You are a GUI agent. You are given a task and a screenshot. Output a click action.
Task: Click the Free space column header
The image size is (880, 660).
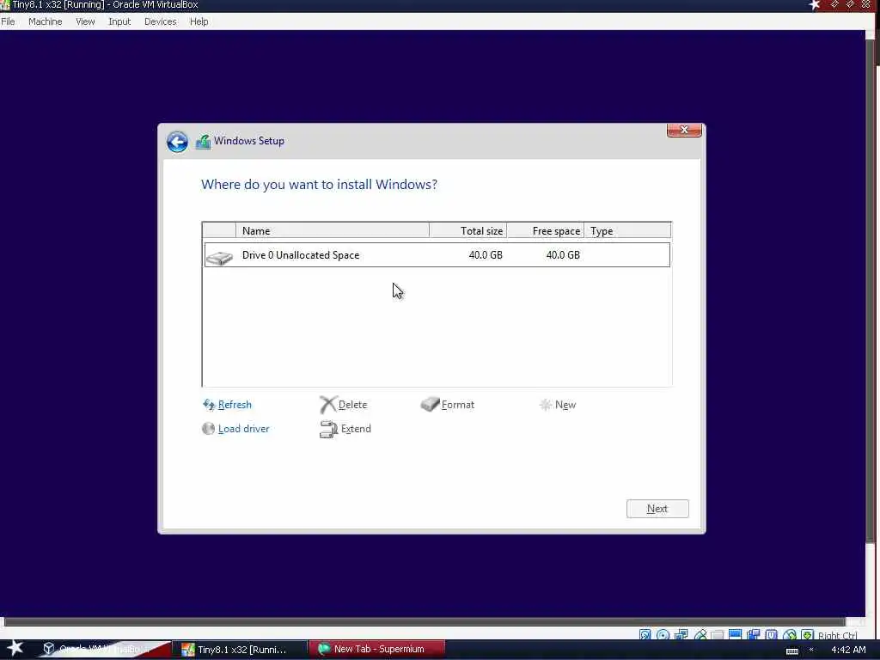tap(546, 230)
